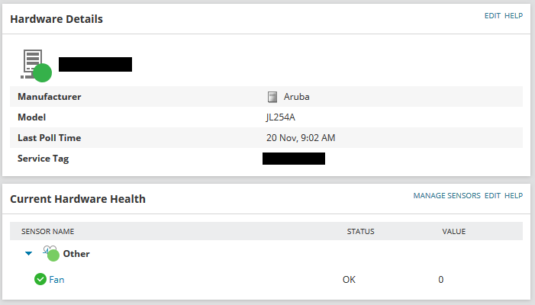
Task: Open Help for Hardware Details
Action: pos(514,15)
